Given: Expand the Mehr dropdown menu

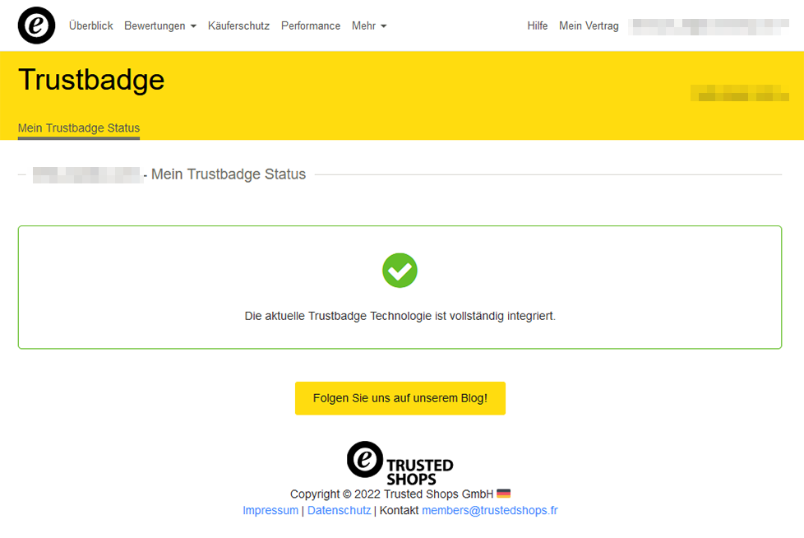Looking at the screenshot, I should pos(368,26).
